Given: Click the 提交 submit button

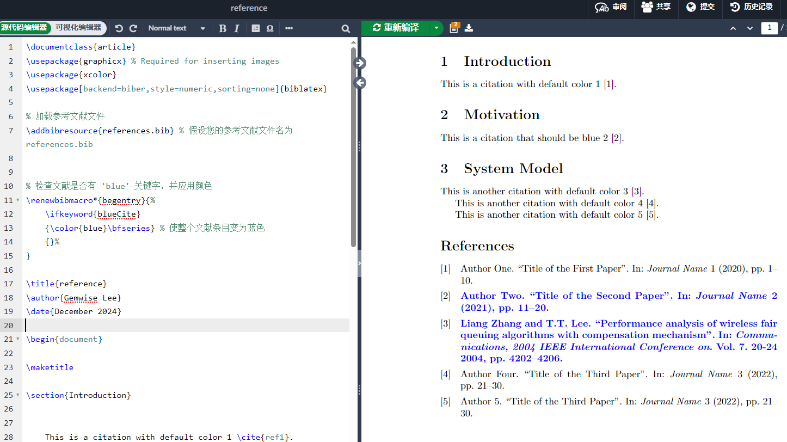Looking at the screenshot, I should click(700, 7).
